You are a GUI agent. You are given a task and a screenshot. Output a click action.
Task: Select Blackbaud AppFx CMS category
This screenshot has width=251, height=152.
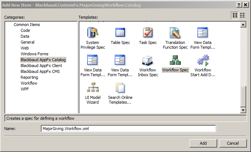40,71
